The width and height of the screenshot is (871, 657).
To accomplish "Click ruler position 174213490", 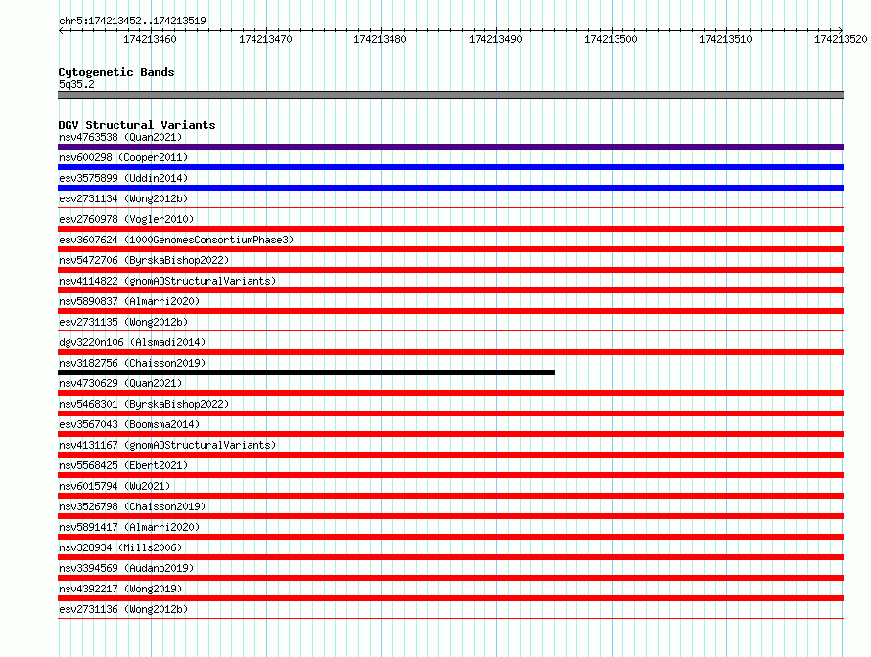I will click(495, 39).
